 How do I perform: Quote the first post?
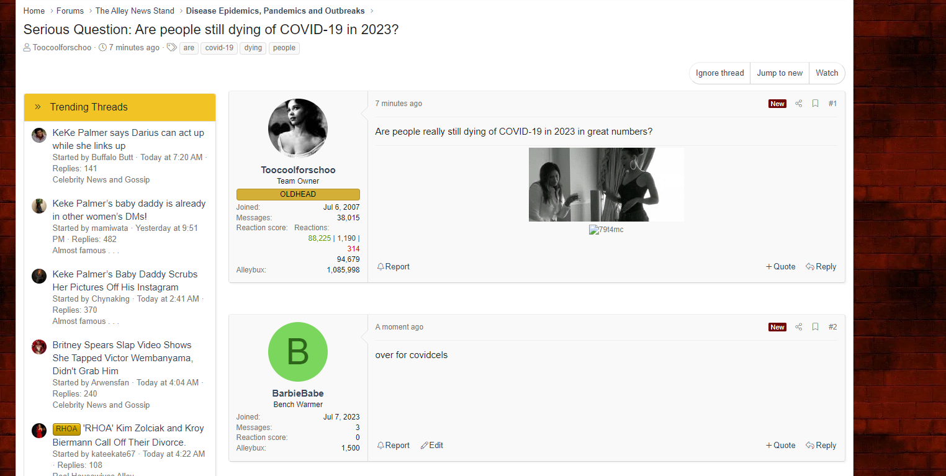(x=781, y=267)
